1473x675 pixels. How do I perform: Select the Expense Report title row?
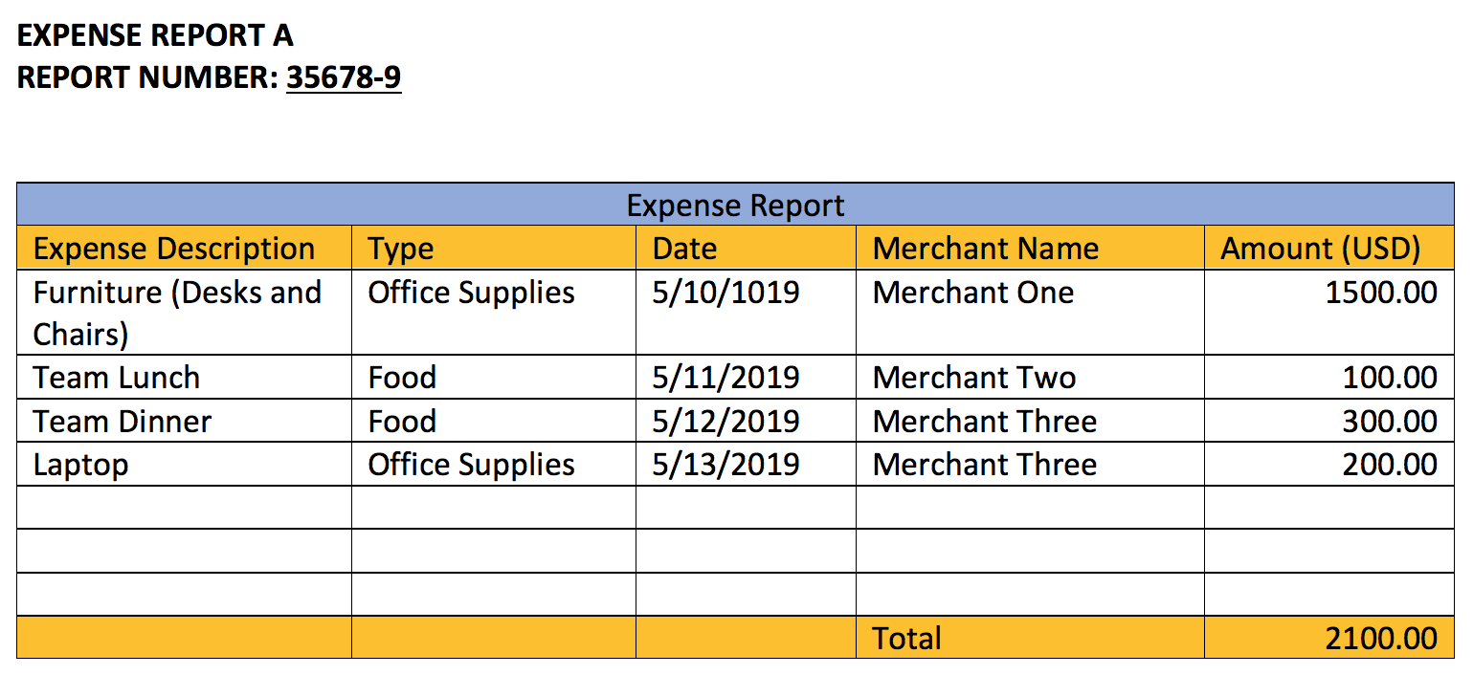[x=735, y=205]
